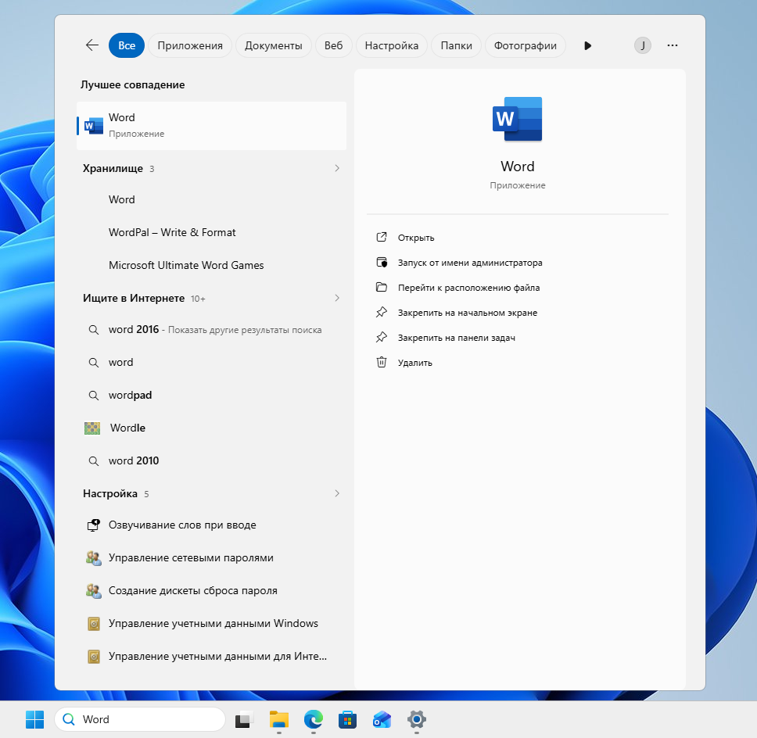Open the Windows Start button
The height and width of the screenshot is (738, 757).
[x=34, y=720]
